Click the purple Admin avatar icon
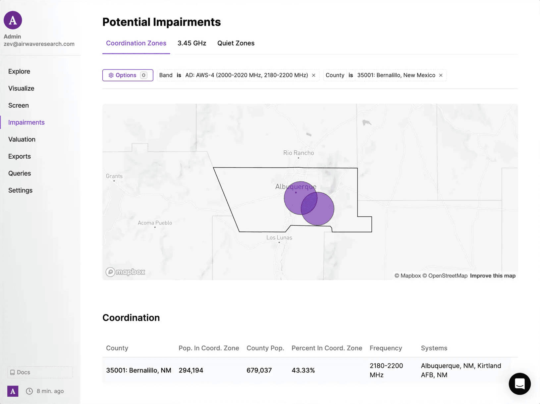This screenshot has height=404, width=540. 13,20
